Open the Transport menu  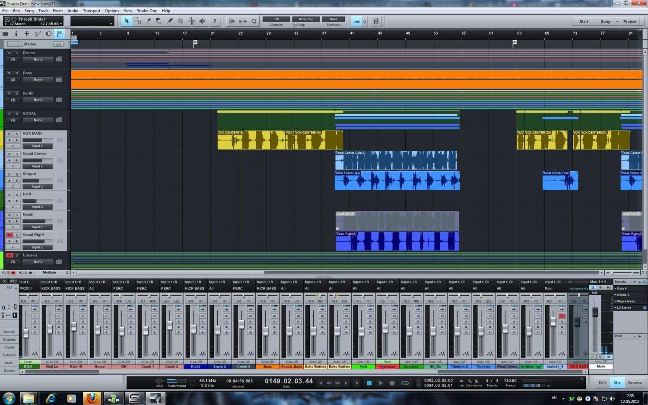tap(91, 11)
